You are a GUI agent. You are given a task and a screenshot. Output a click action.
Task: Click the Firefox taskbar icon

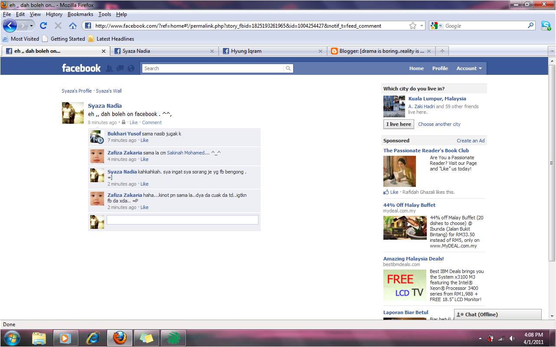(119, 338)
